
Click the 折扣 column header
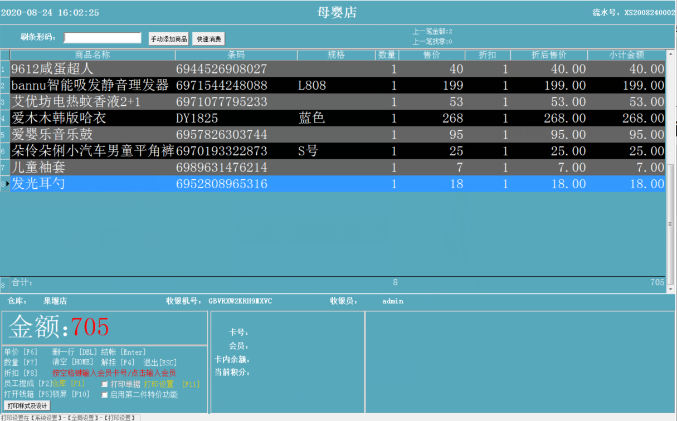(x=487, y=55)
